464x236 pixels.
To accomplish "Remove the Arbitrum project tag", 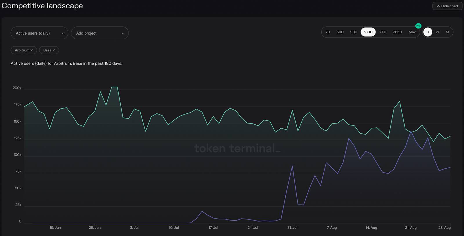I will [32, 50].
